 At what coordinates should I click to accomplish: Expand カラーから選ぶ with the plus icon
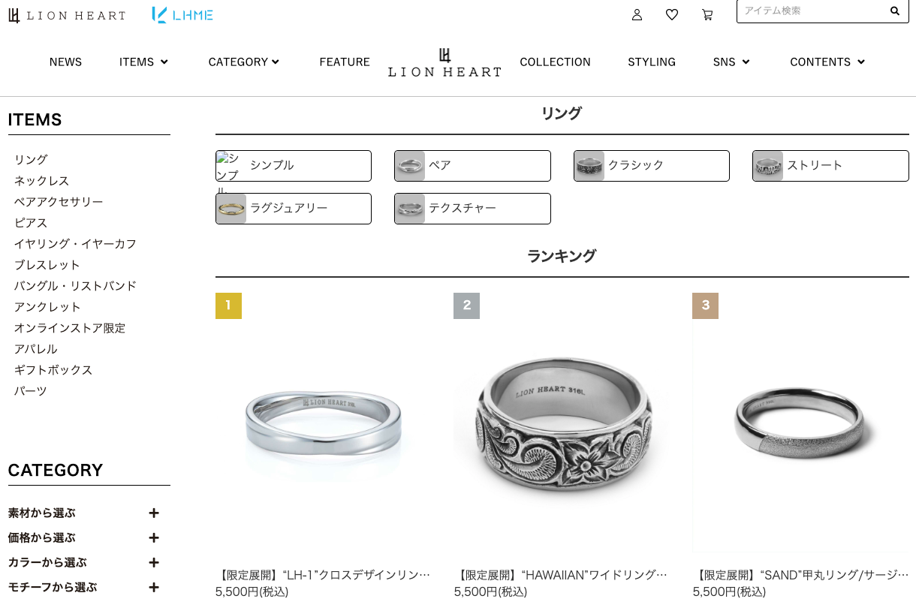pyautogui.click(x=154, y=563)
